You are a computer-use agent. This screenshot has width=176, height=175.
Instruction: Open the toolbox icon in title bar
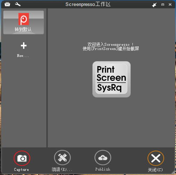pos(7,5)
